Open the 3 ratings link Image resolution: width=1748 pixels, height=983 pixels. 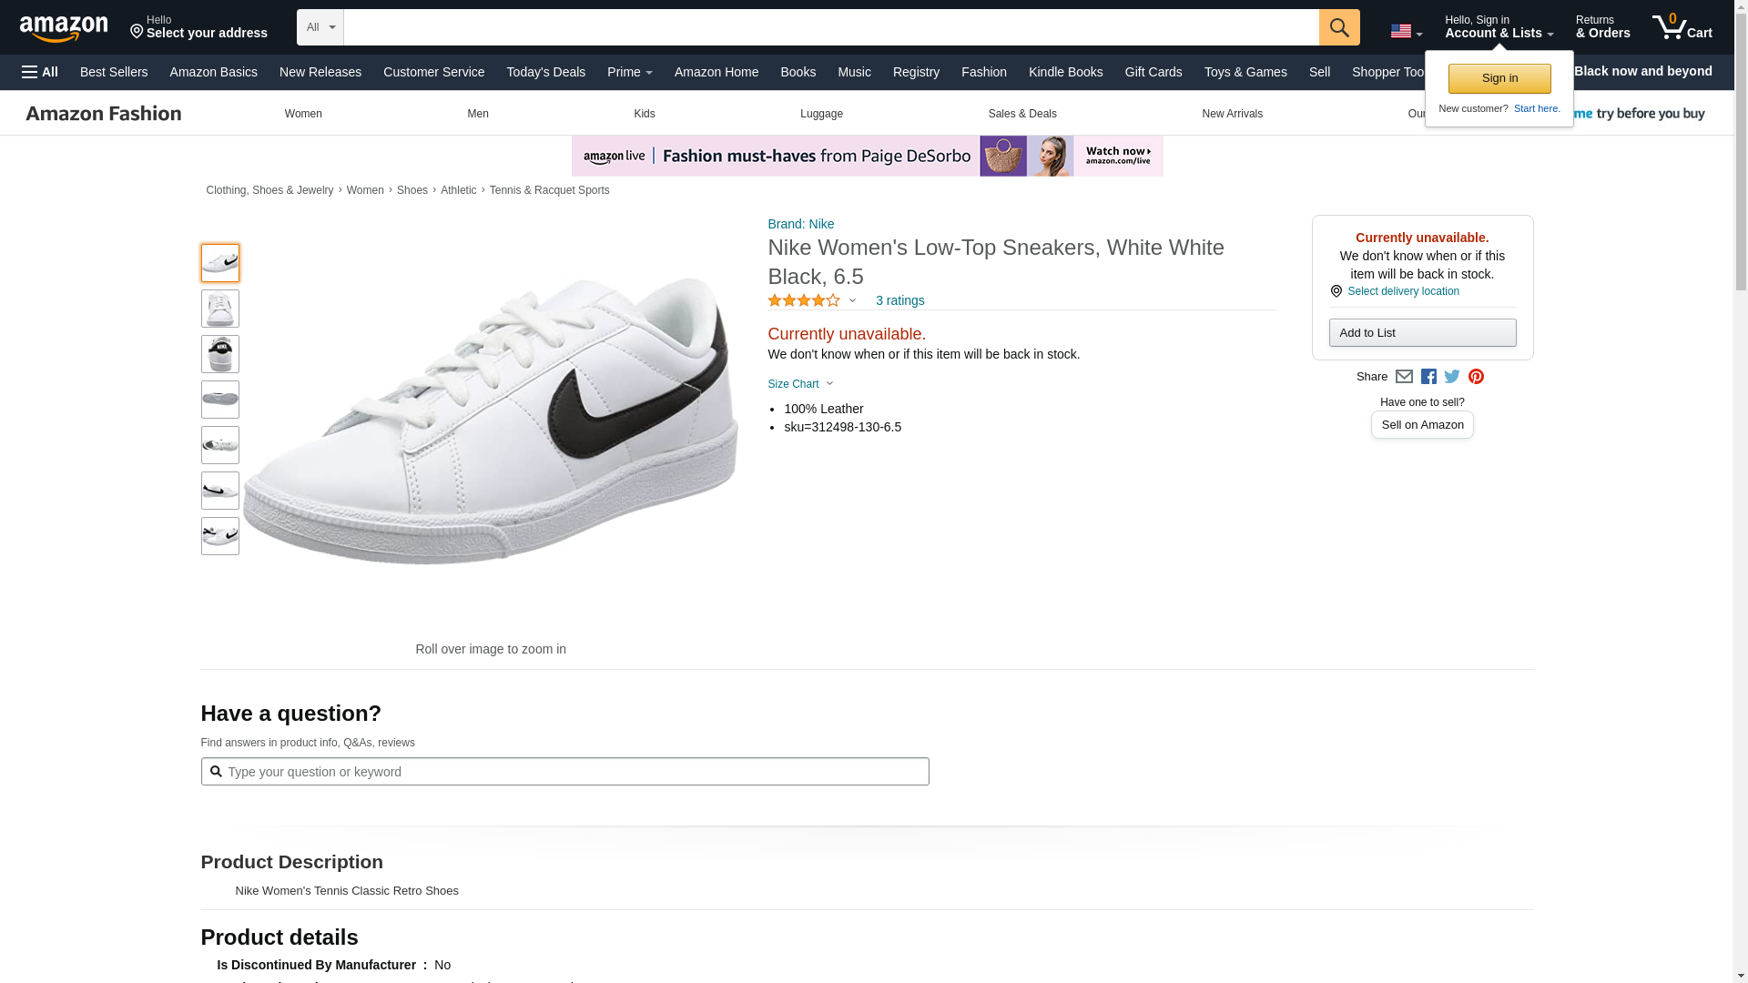[x=899, y=300]
